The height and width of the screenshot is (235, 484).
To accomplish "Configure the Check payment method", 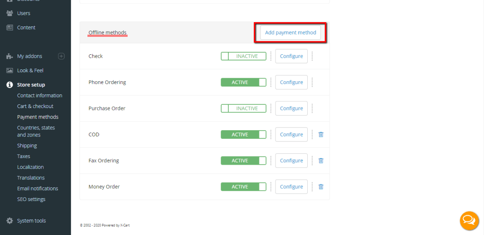I will [x=291, y=56].
